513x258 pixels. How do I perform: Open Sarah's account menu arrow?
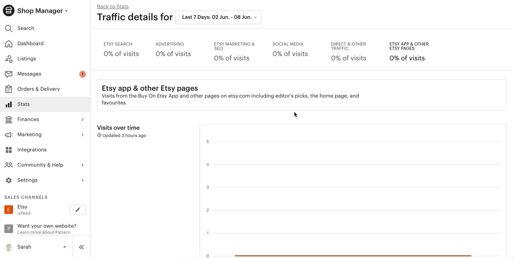coord(65,247)
